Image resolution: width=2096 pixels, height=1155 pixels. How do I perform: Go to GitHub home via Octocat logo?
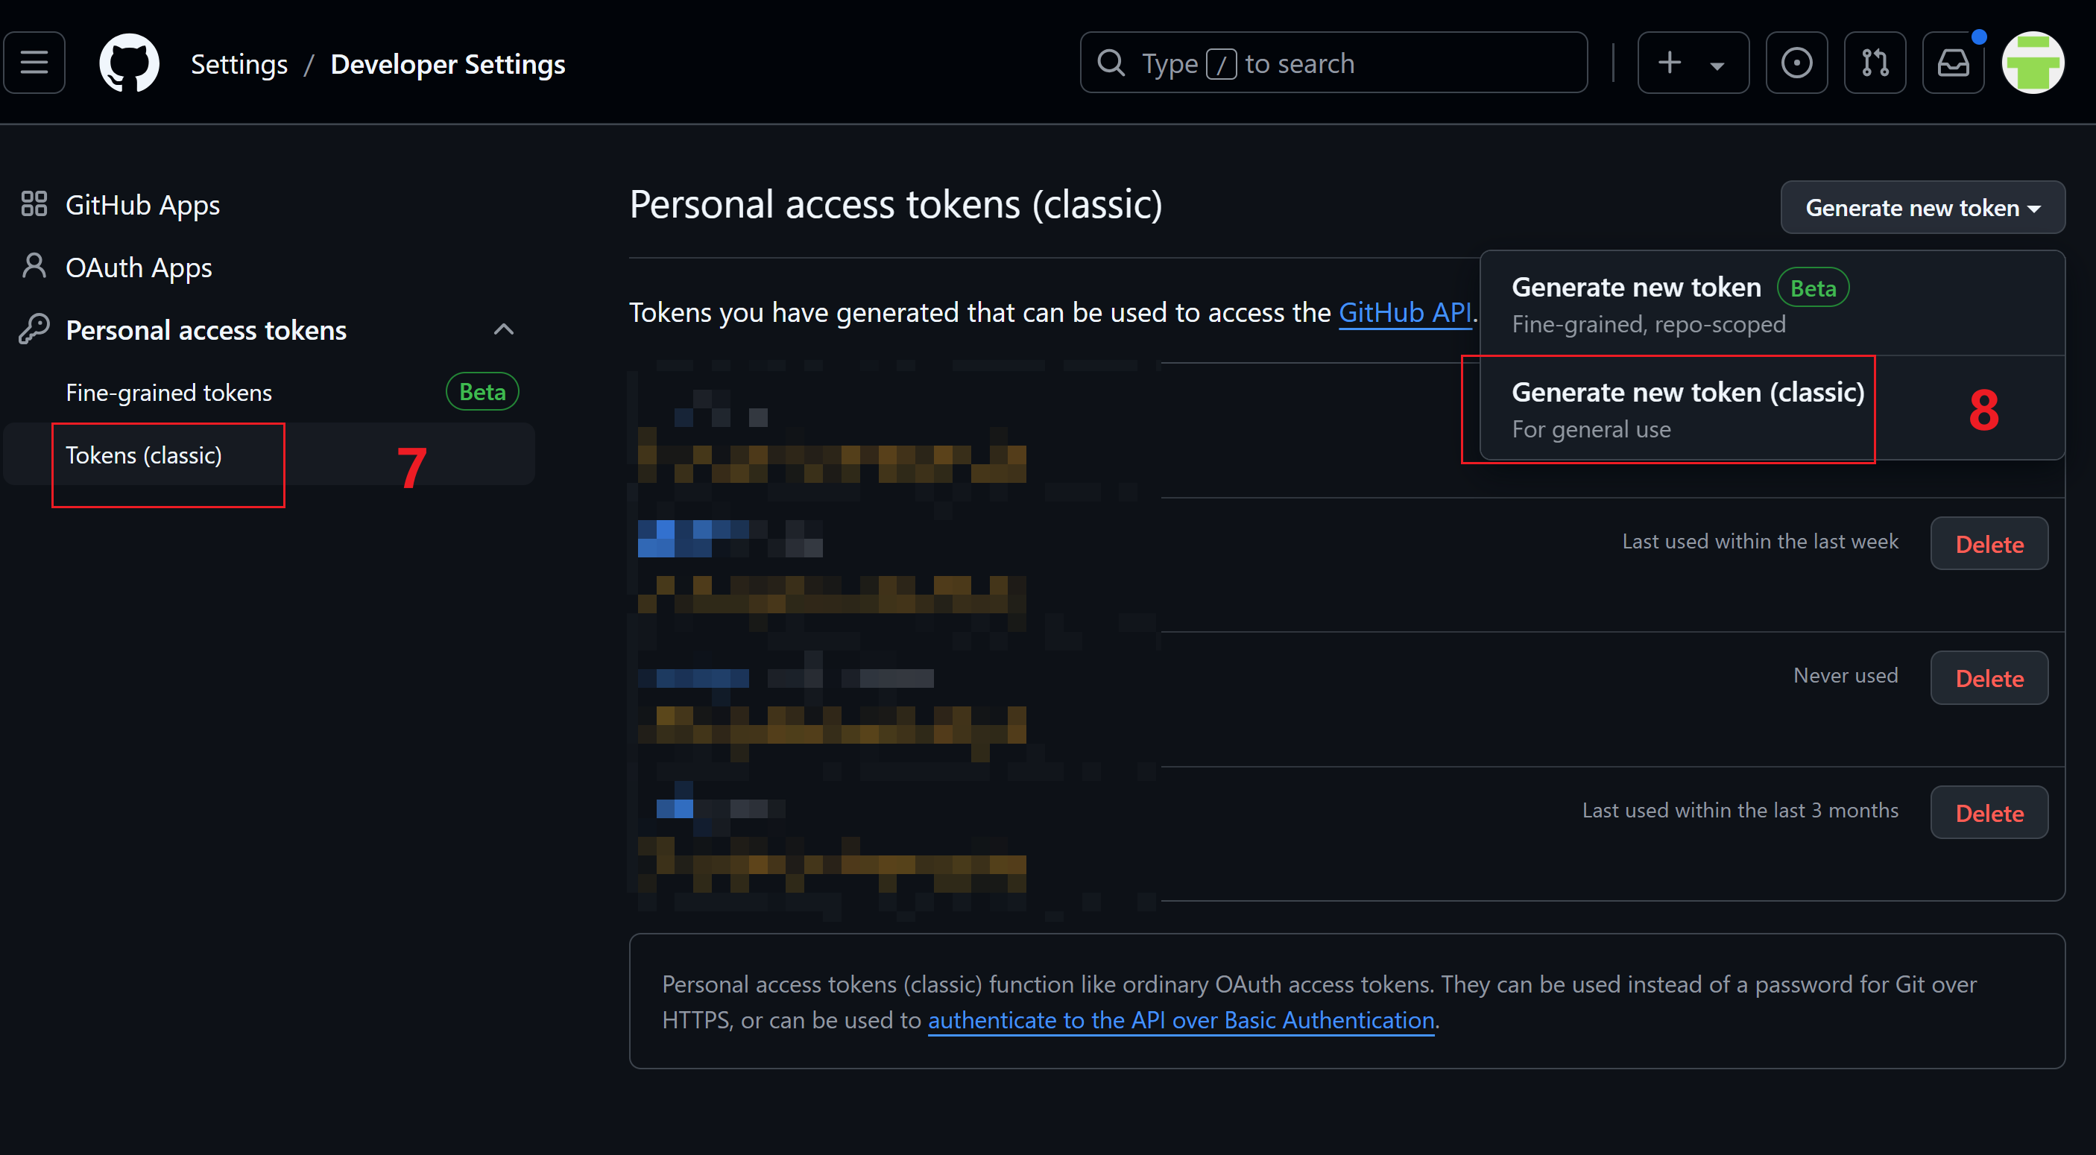point(128,63)
